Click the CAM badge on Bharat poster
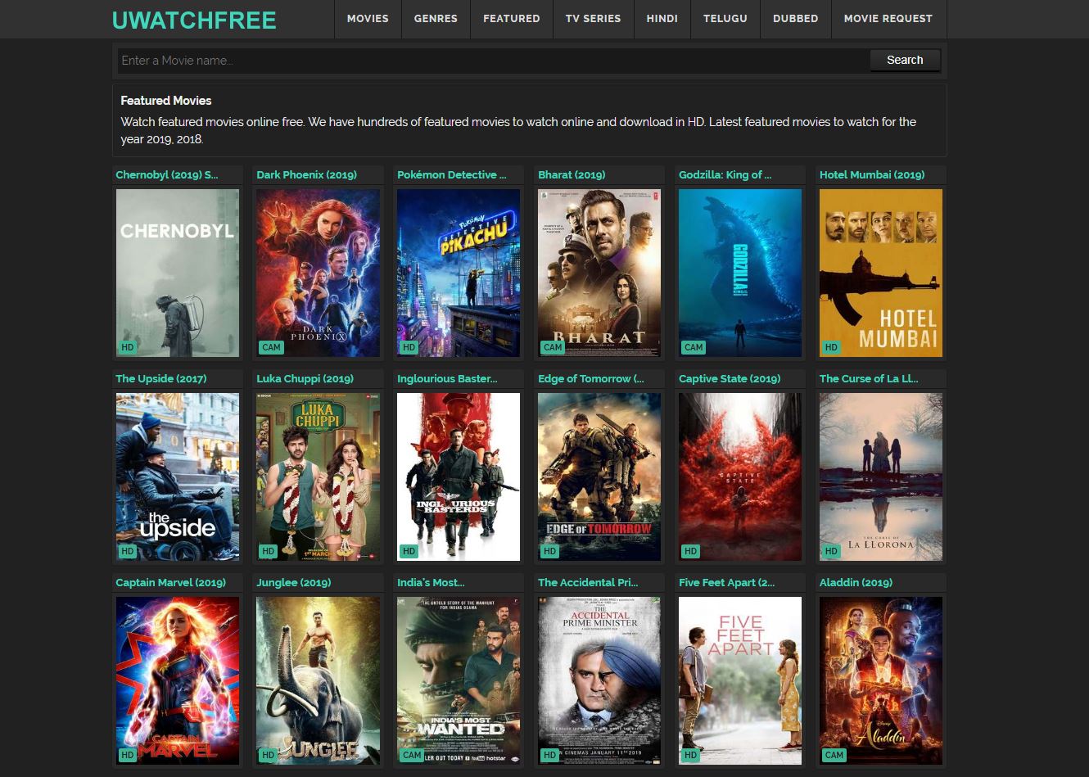The image size is (1089, 777). point(553,347)
